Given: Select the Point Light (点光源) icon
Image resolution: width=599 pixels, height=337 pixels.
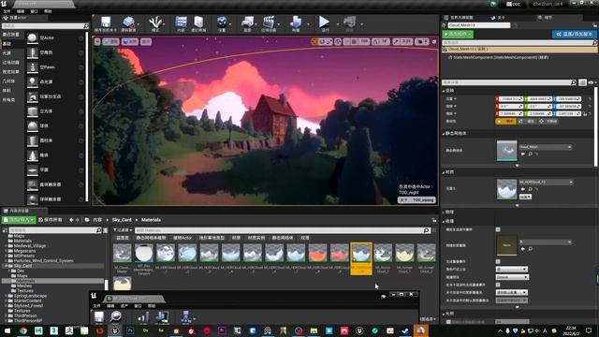Looking at the screenshot, I should click(33, 81).
